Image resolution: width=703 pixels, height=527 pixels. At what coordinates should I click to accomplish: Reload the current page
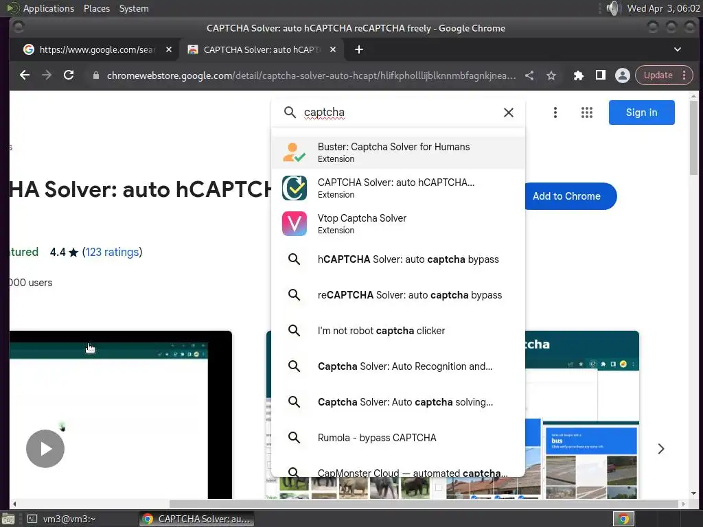point(69,75)
